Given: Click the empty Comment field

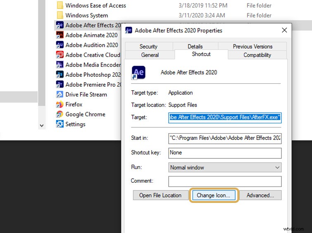Looking at the screenshot, I should point(225,181).
